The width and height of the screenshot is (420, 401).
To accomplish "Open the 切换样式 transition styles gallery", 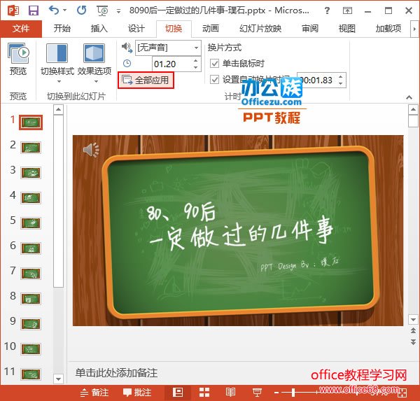I will click(57, 63).
